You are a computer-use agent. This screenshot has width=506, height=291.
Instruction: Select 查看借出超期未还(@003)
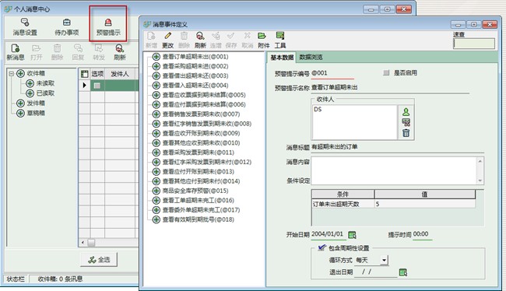[195, 75]
